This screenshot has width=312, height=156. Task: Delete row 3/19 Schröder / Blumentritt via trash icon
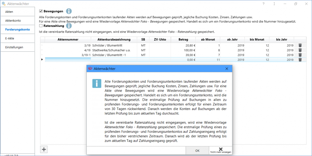click(x=300, y=45)
